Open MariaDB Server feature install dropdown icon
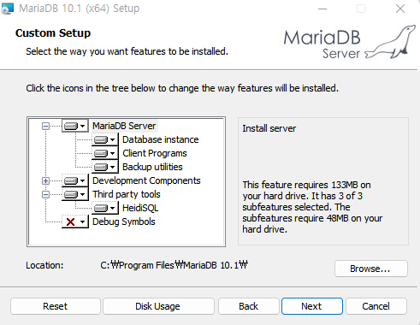The height and width of the screenshot is (325, 420). (x=75, y=126)
